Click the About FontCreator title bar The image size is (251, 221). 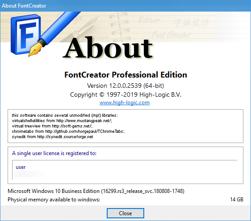(x=125, y=6)
